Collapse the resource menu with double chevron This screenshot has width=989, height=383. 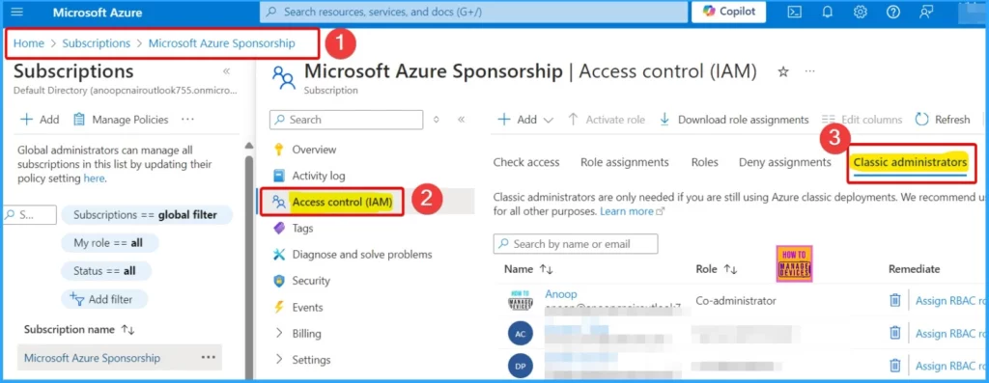[x=461, y=120]
